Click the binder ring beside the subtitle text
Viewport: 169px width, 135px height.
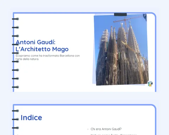(15, 62)
